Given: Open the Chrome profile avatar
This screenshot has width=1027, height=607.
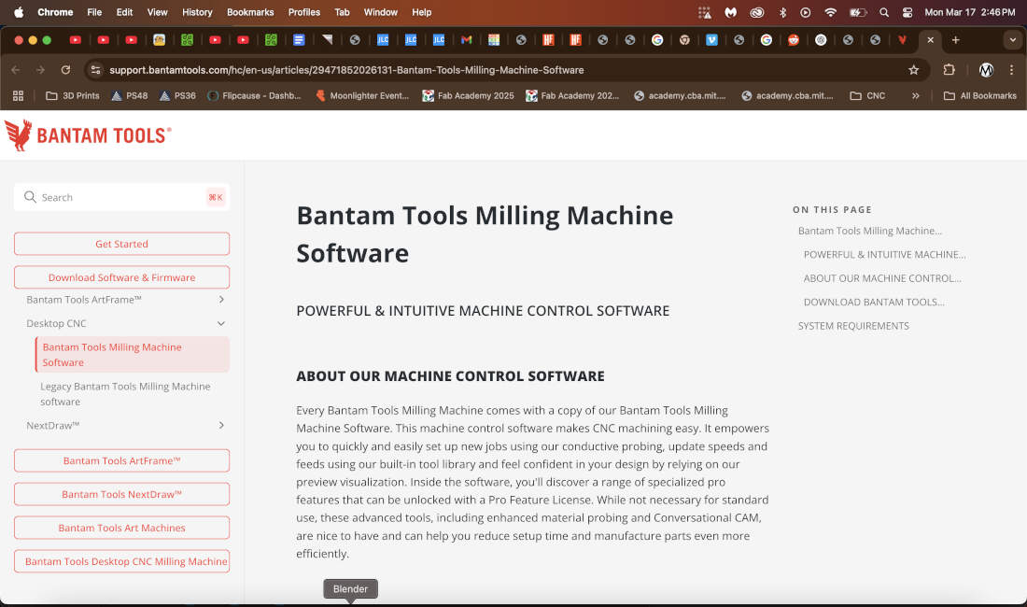Looking at the screenshot, I should coord(986,70).
